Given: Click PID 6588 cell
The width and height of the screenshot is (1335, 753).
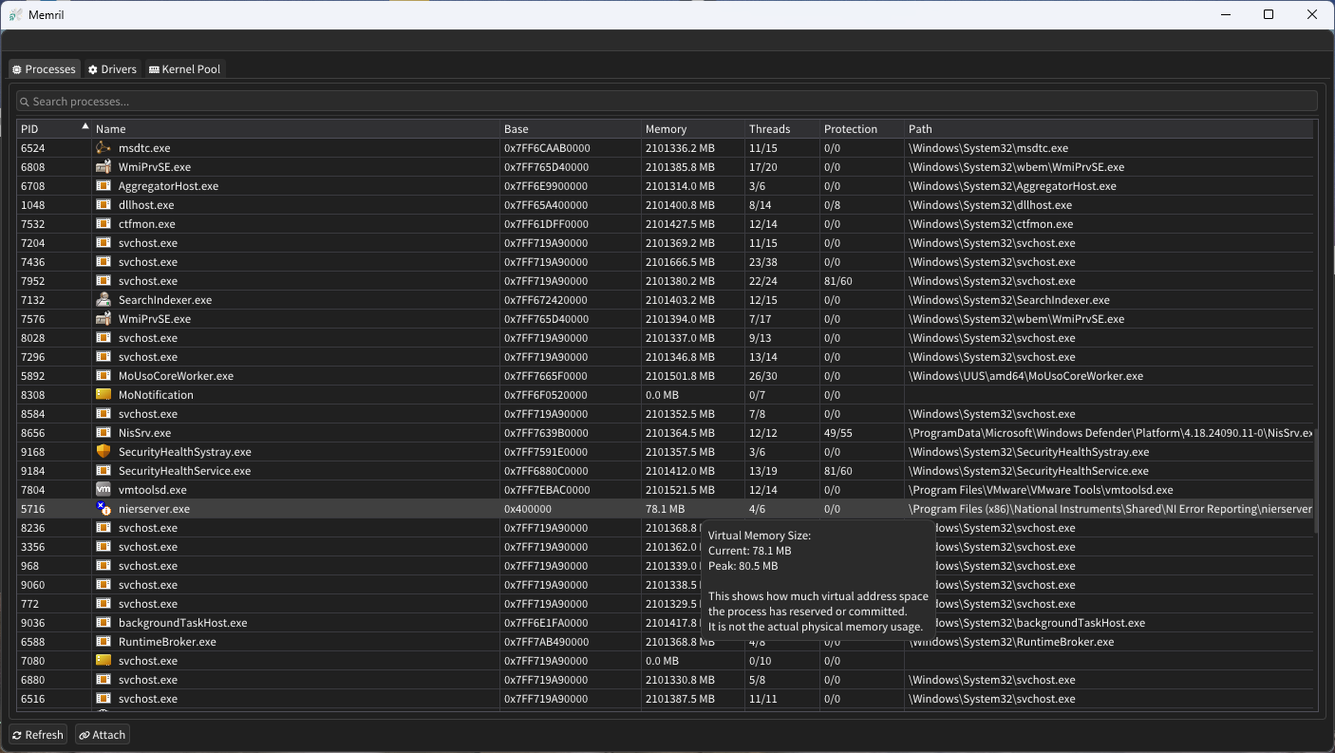Looking at the screenshot, I should click(x=32, y=642).
